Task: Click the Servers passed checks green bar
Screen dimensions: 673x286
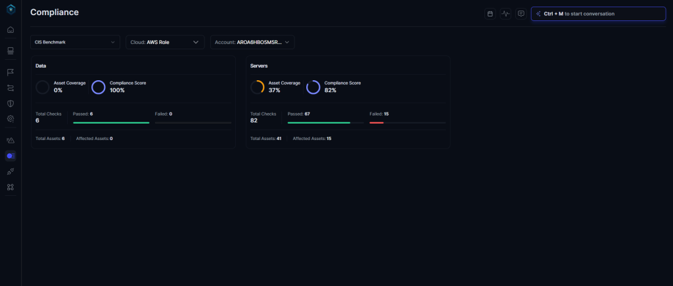Action: 319,122
